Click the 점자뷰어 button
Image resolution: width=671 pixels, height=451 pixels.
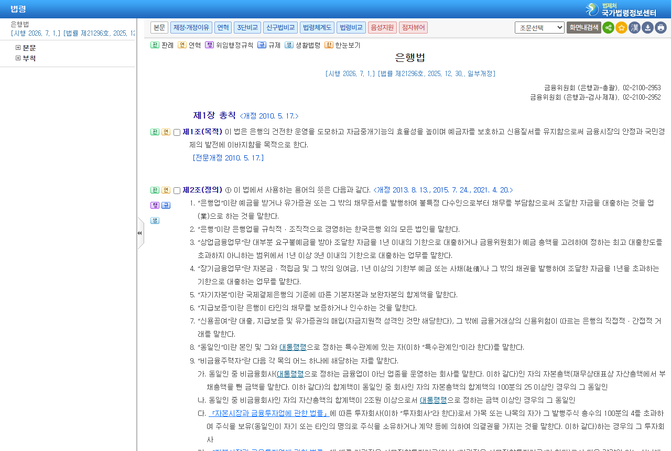413,27
